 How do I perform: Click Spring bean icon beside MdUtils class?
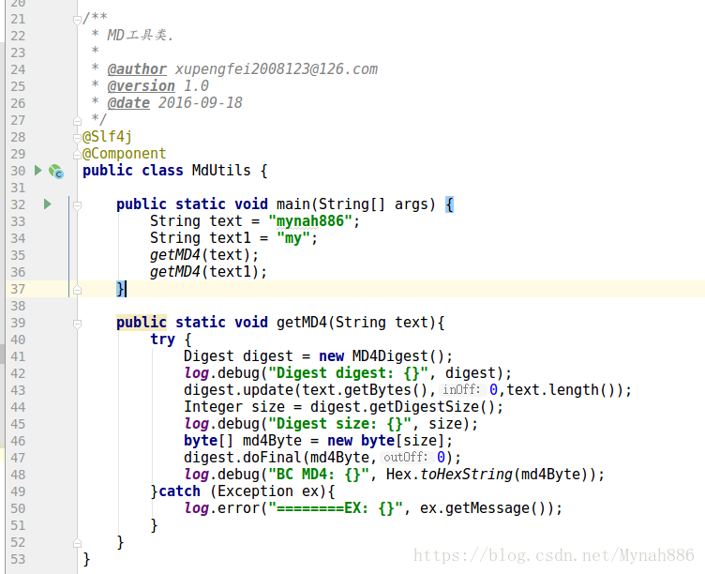tap(56, 172)
